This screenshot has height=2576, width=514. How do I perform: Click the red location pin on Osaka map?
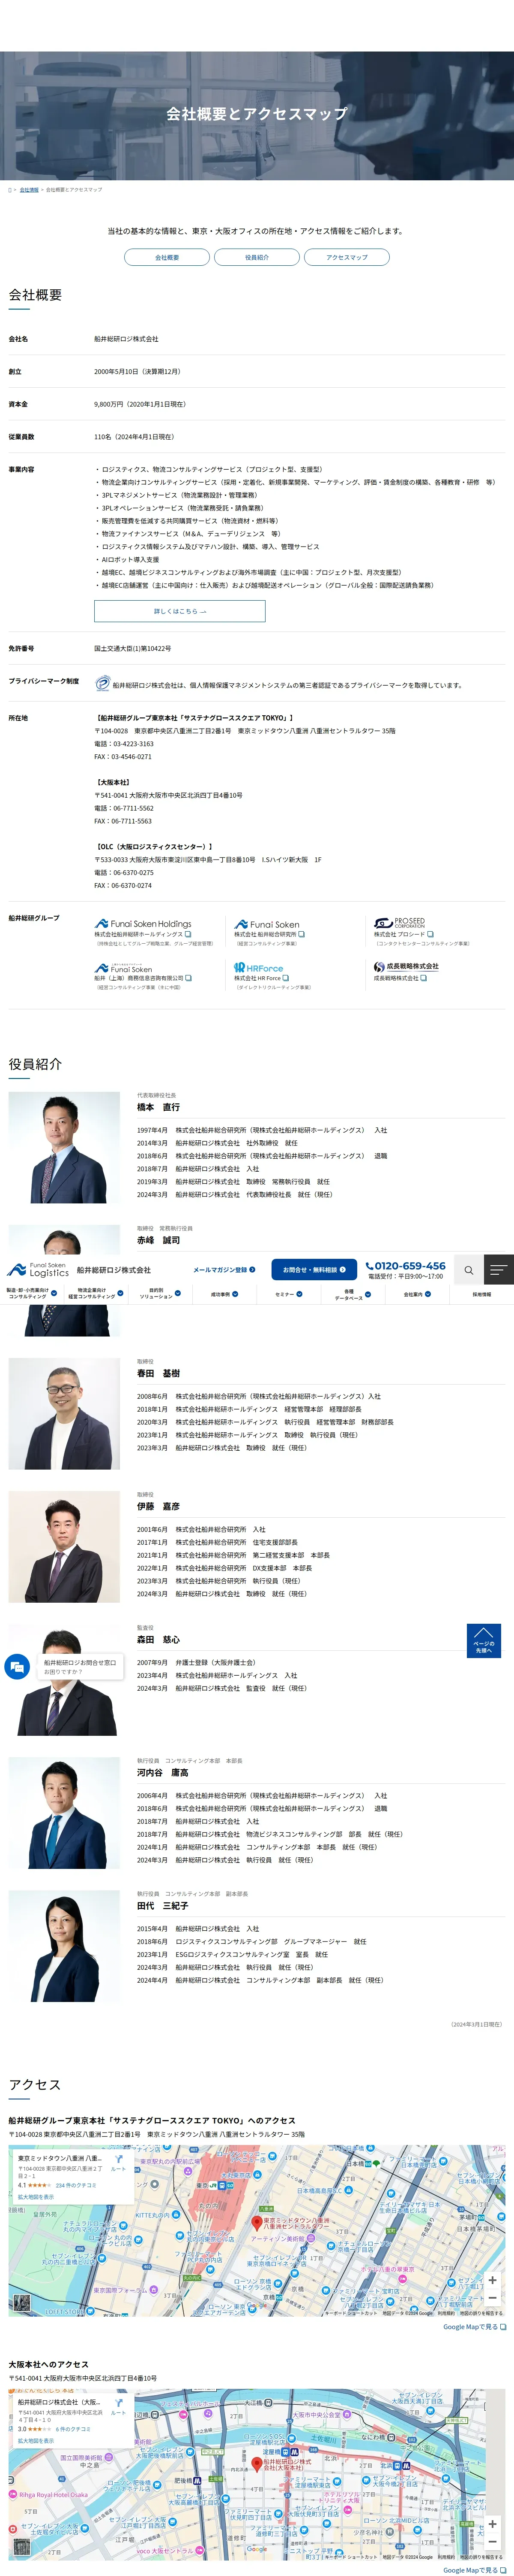coord(257,2465)
